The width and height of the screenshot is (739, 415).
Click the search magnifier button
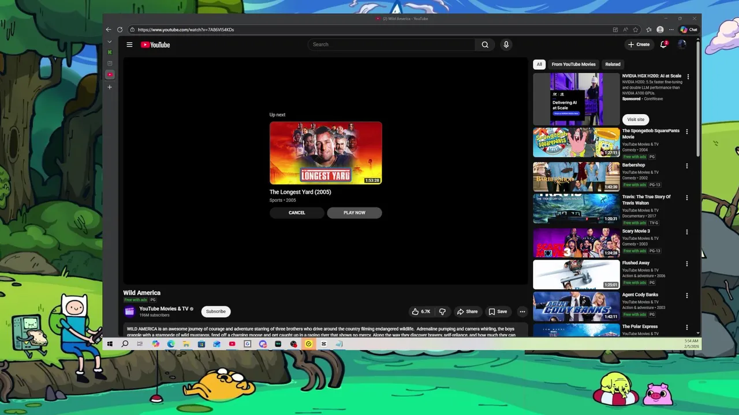click(x=485, y=44)
